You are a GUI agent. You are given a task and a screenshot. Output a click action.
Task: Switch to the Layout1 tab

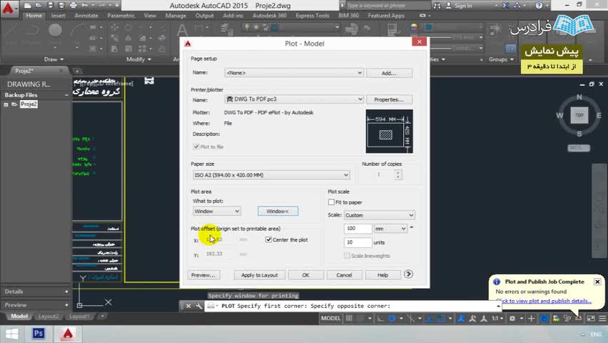tap(79, 316)
